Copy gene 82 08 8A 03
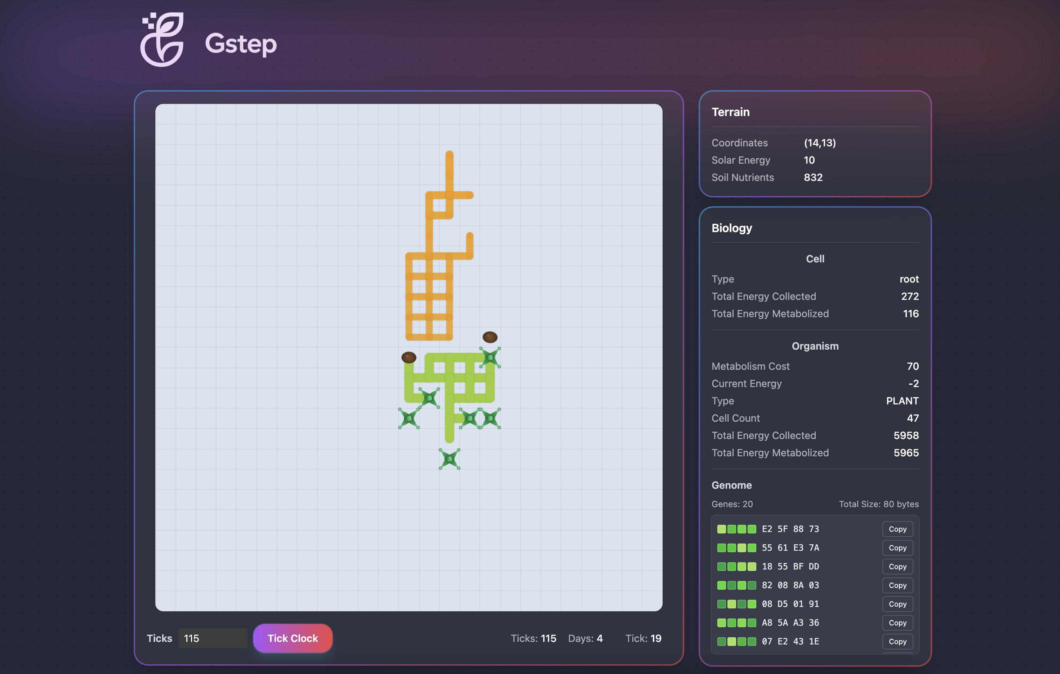Image resolution: width=1060 pixels, height=674 pixels. tap(897, 585)
